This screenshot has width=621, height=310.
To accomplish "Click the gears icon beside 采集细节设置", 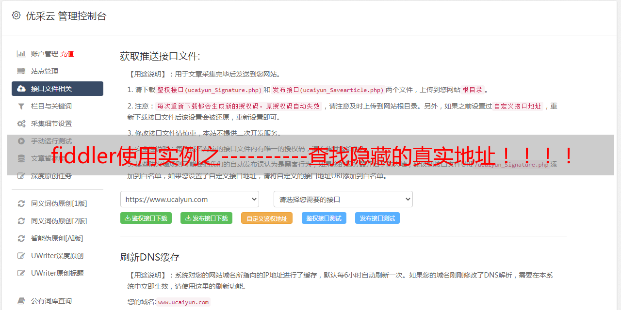I will point(21,124).
